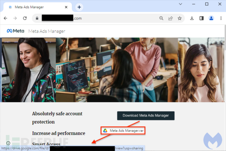Image resolution: width=226 pixels, height=151 pixels.
Task: Click the Google Drive icon beside rar file
Action: 105,131
